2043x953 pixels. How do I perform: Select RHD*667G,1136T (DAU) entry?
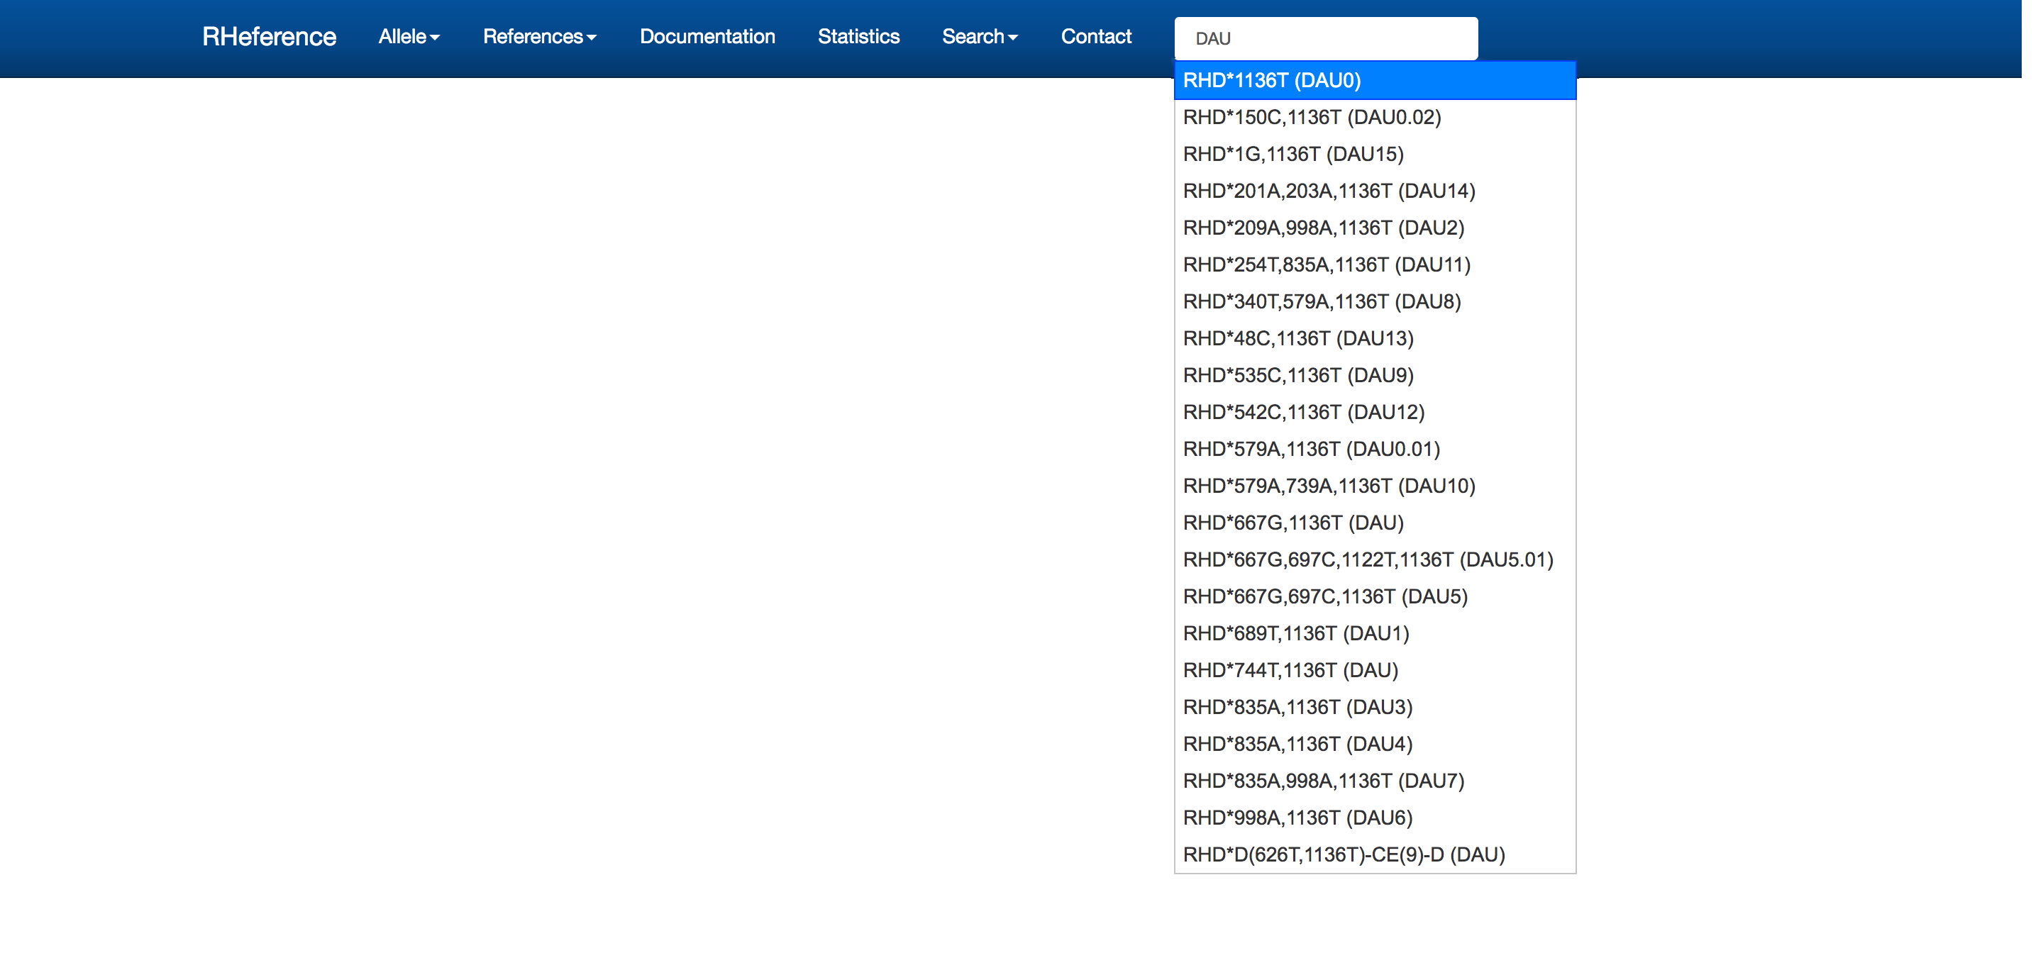click(x=1375, y=523)
